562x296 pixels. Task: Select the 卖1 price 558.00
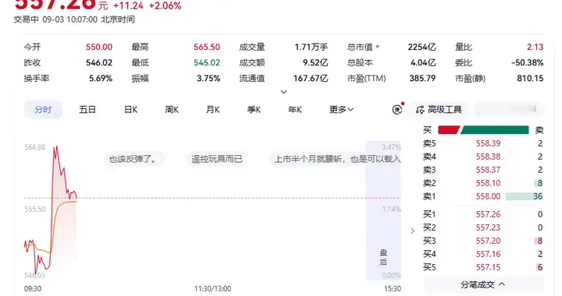coord(488,196)
